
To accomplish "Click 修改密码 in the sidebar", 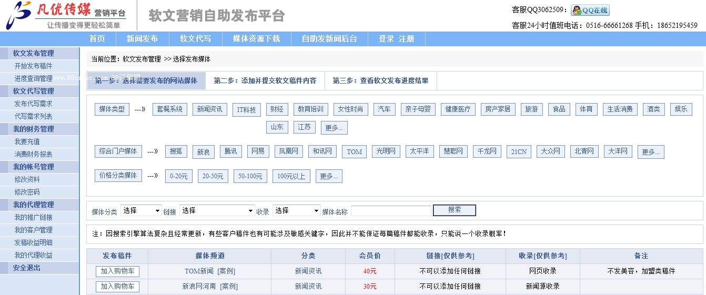I will [x=27, y=192].
